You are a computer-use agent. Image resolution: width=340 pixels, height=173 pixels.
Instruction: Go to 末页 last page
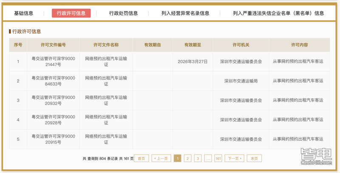click(x=254, y=158)
